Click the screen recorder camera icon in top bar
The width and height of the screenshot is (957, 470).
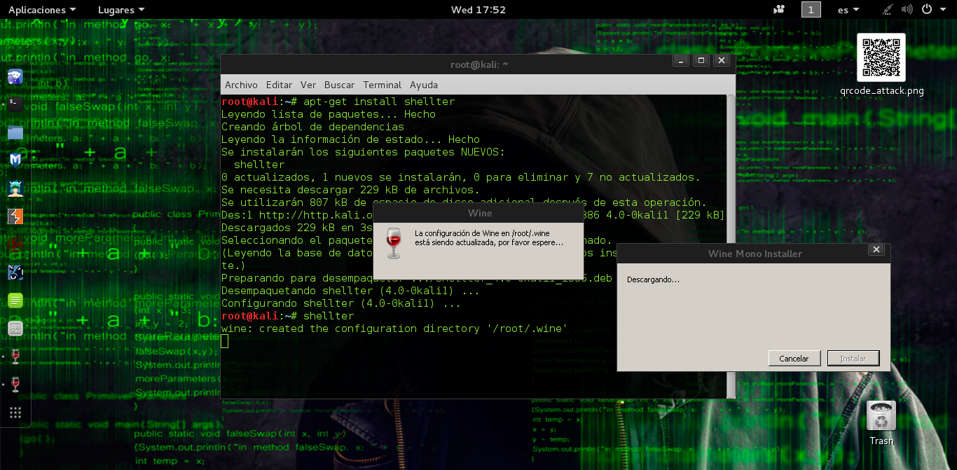click(779, 10)
